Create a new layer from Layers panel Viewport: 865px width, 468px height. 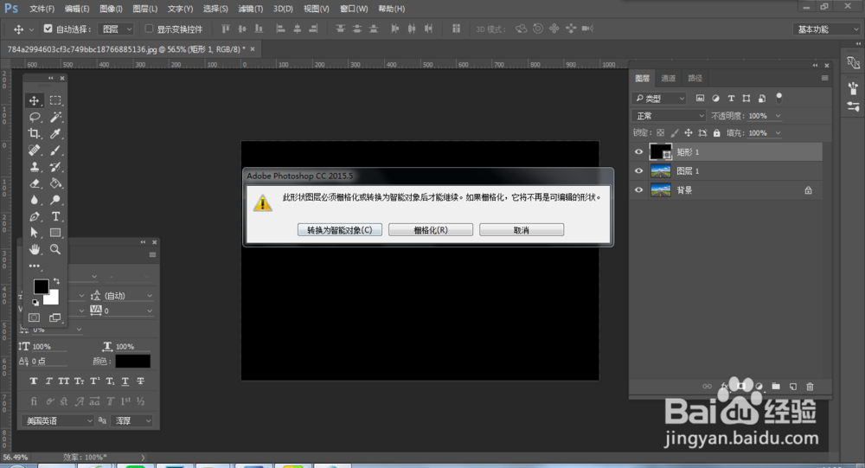(x=792, y=387)
